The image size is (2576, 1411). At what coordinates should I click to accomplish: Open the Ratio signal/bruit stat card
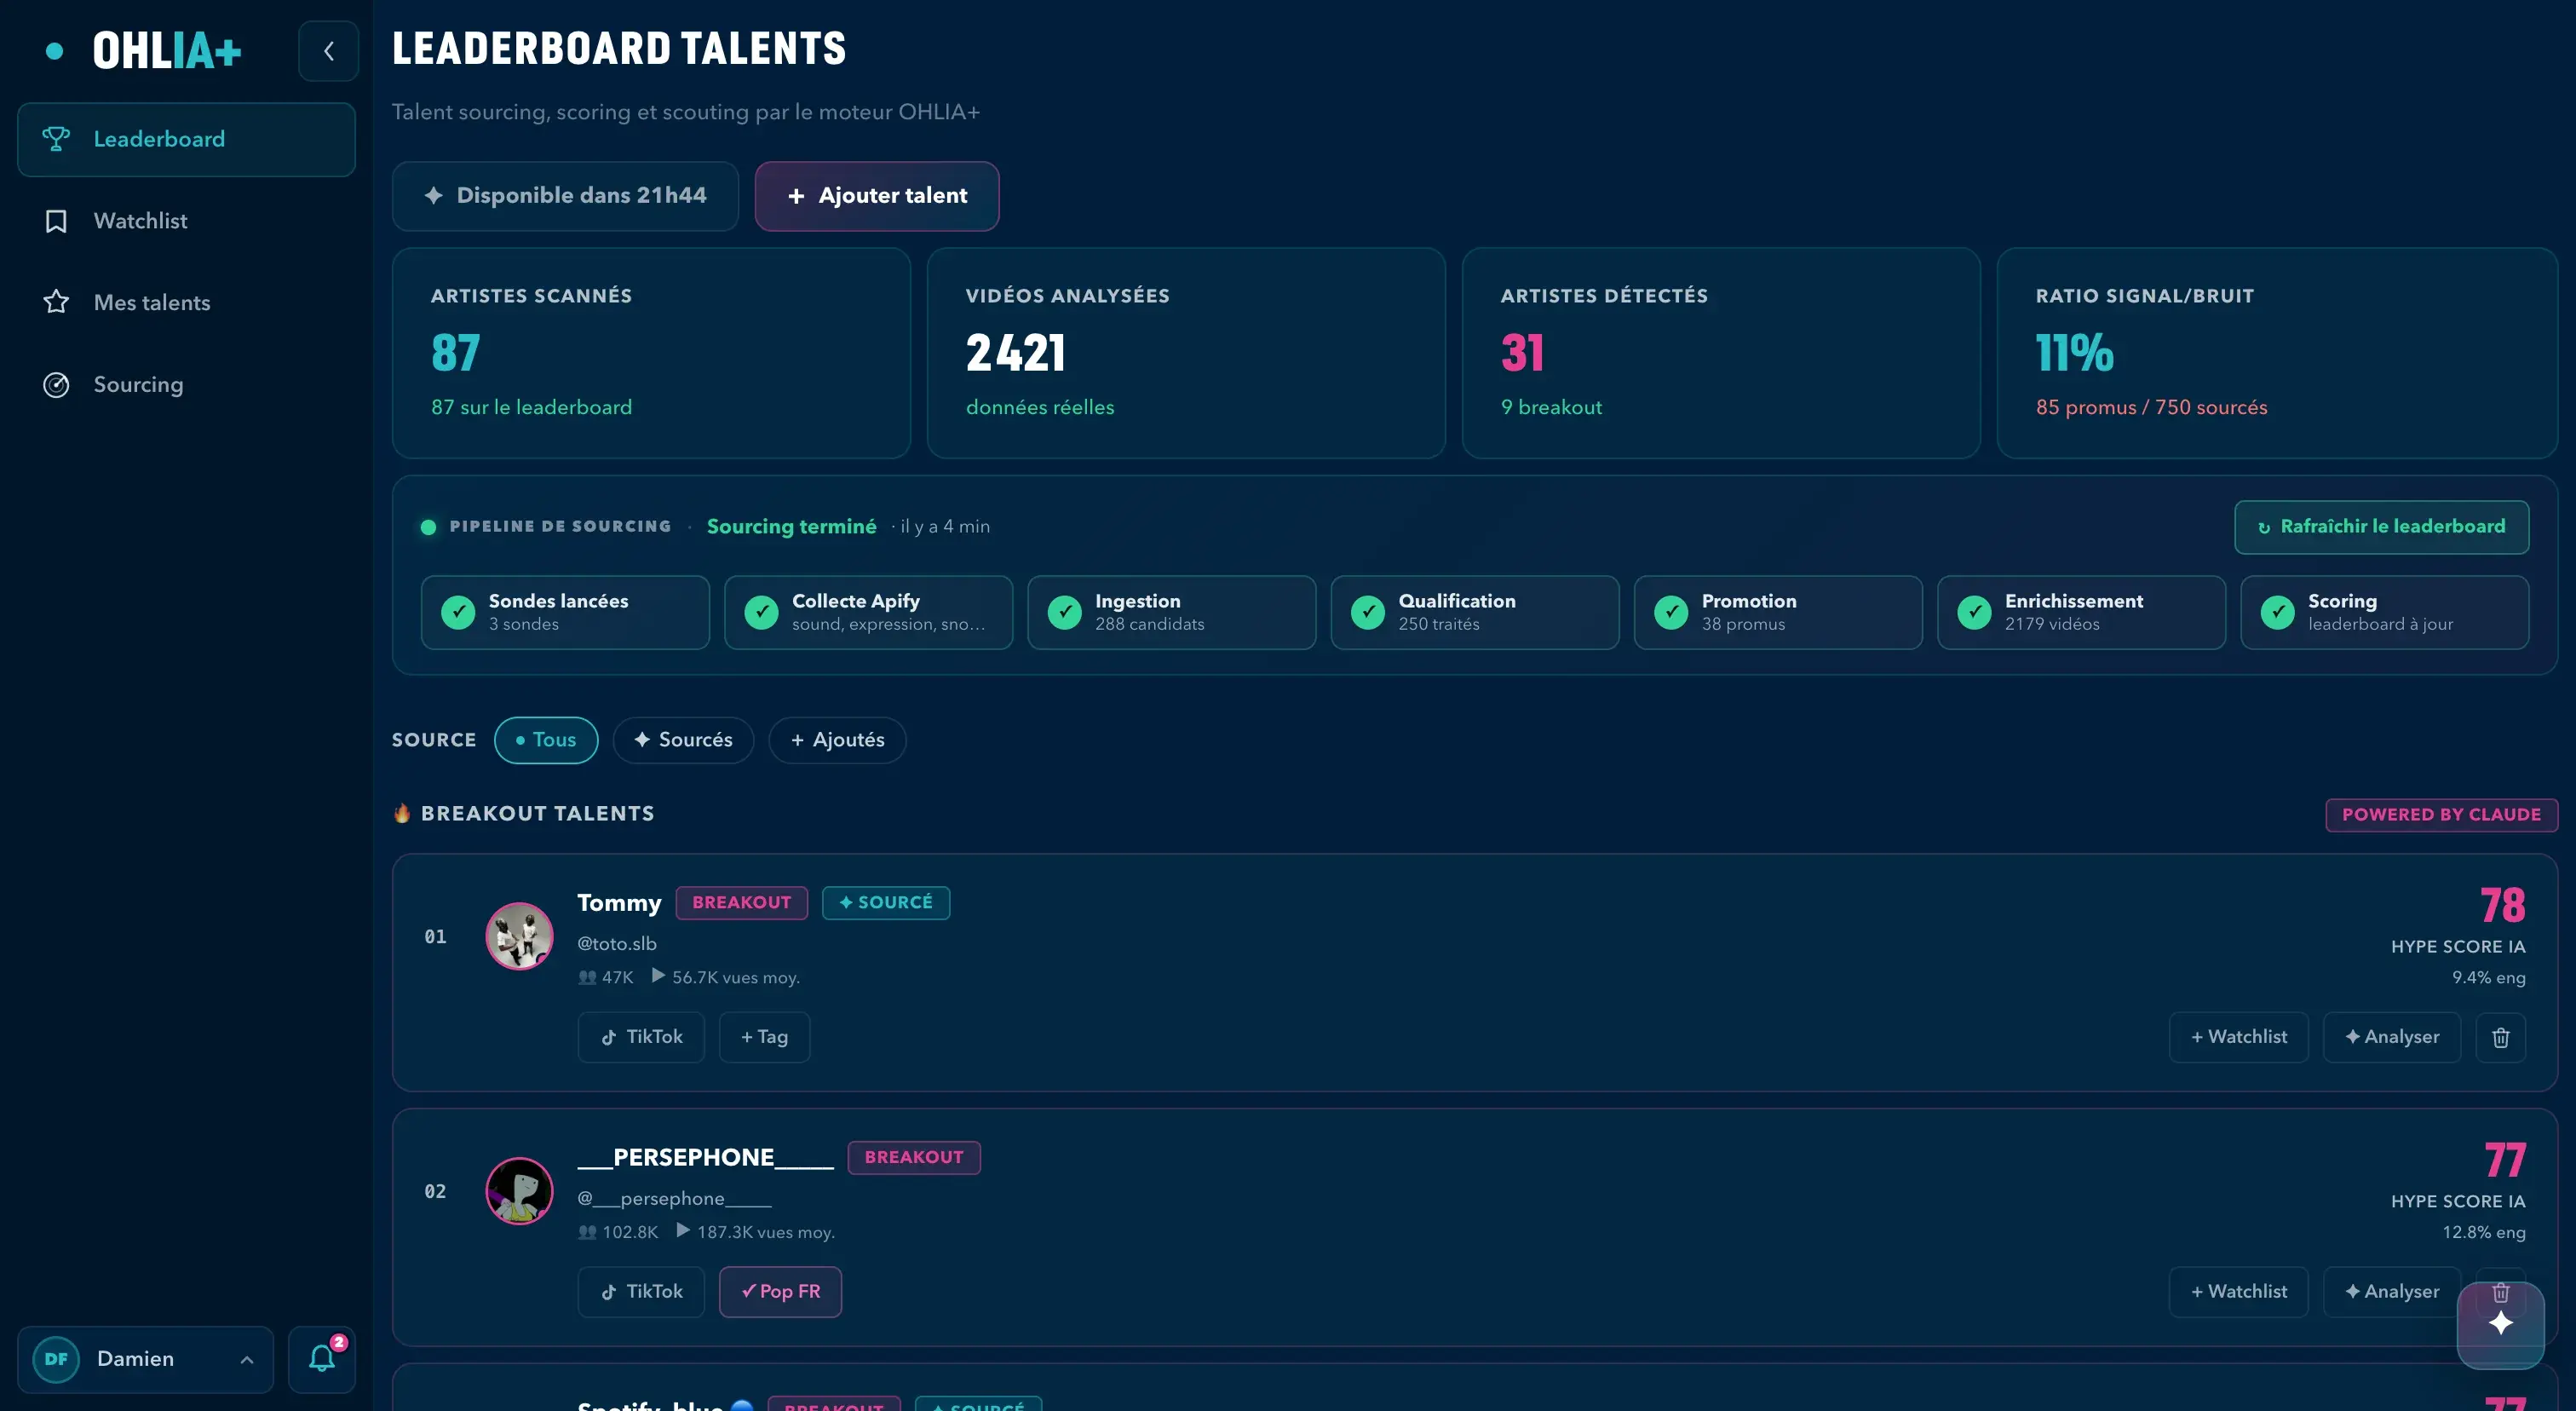2277,353
